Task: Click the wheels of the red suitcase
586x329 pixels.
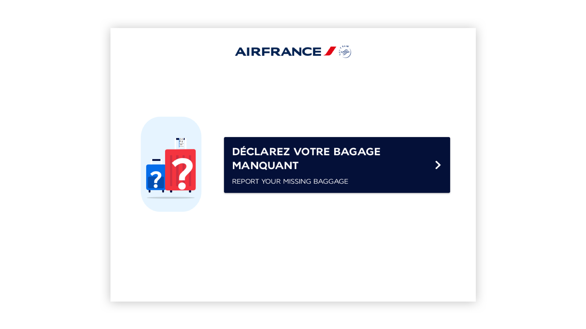Action: pyautogui.click(x=180, y=192)
